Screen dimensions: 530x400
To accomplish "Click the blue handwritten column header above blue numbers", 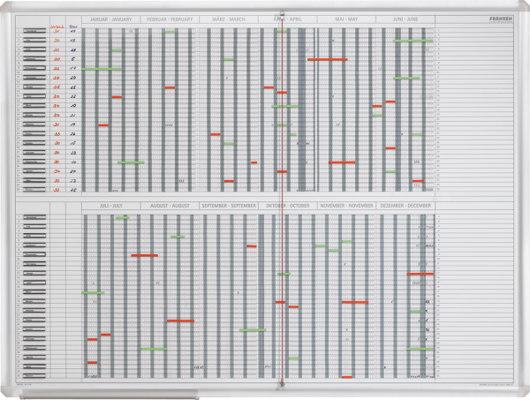I will 73,26.
